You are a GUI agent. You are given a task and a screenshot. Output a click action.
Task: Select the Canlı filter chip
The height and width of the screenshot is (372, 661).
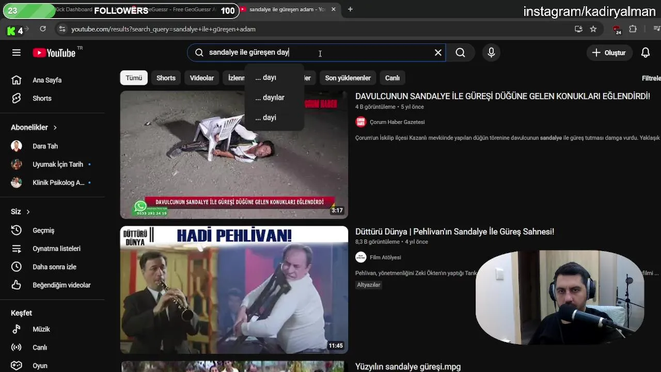pyautogui.click(x=392, y=78)
